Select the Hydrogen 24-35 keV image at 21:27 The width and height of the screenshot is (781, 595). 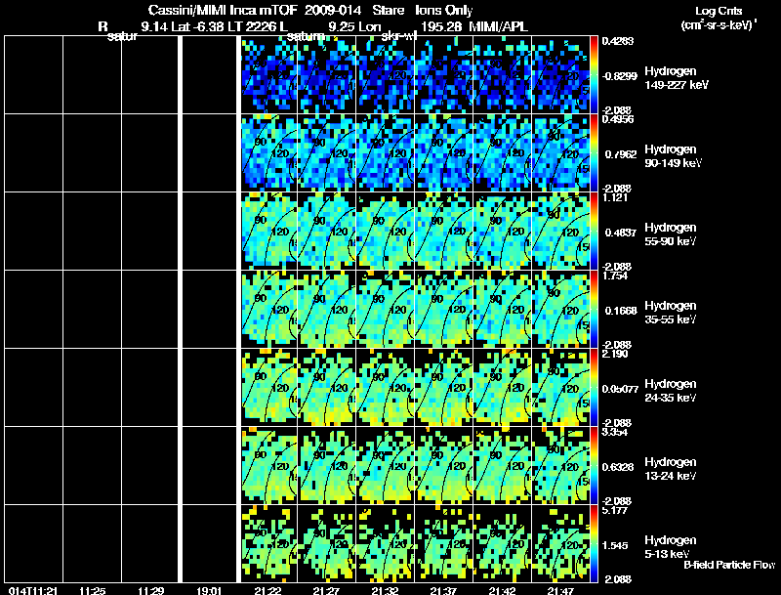[x=327, y=388]
